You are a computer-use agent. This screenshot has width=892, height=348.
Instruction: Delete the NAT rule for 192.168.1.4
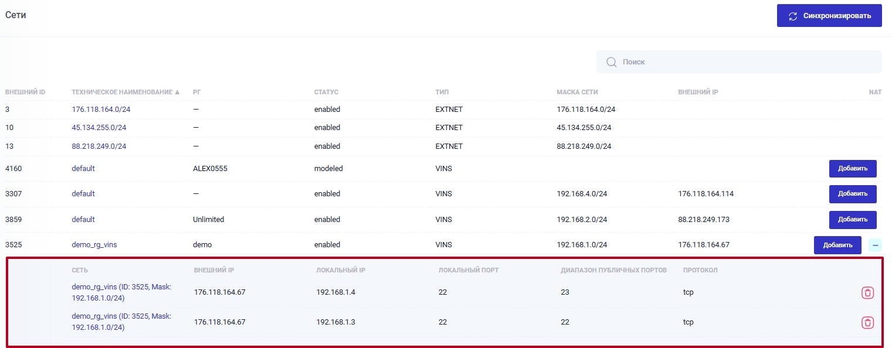[867, 292]
